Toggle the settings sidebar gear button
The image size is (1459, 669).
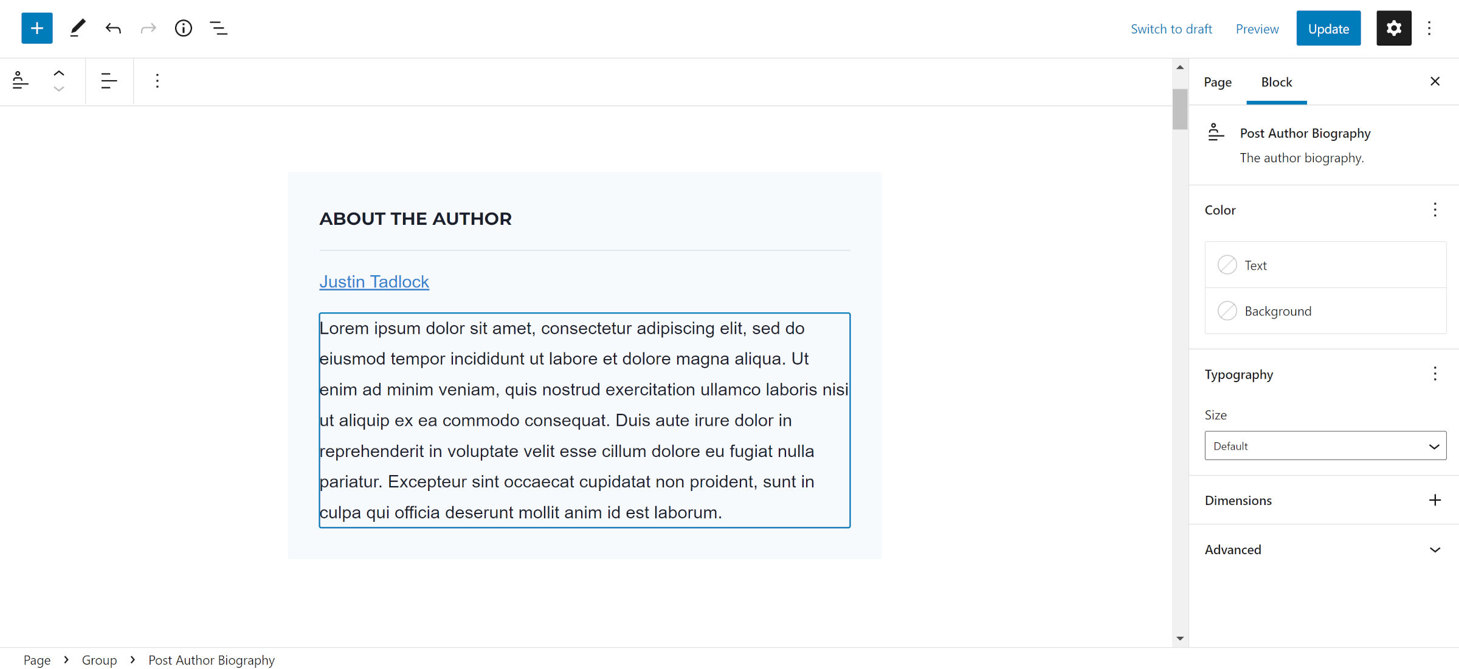[1393, 28]
